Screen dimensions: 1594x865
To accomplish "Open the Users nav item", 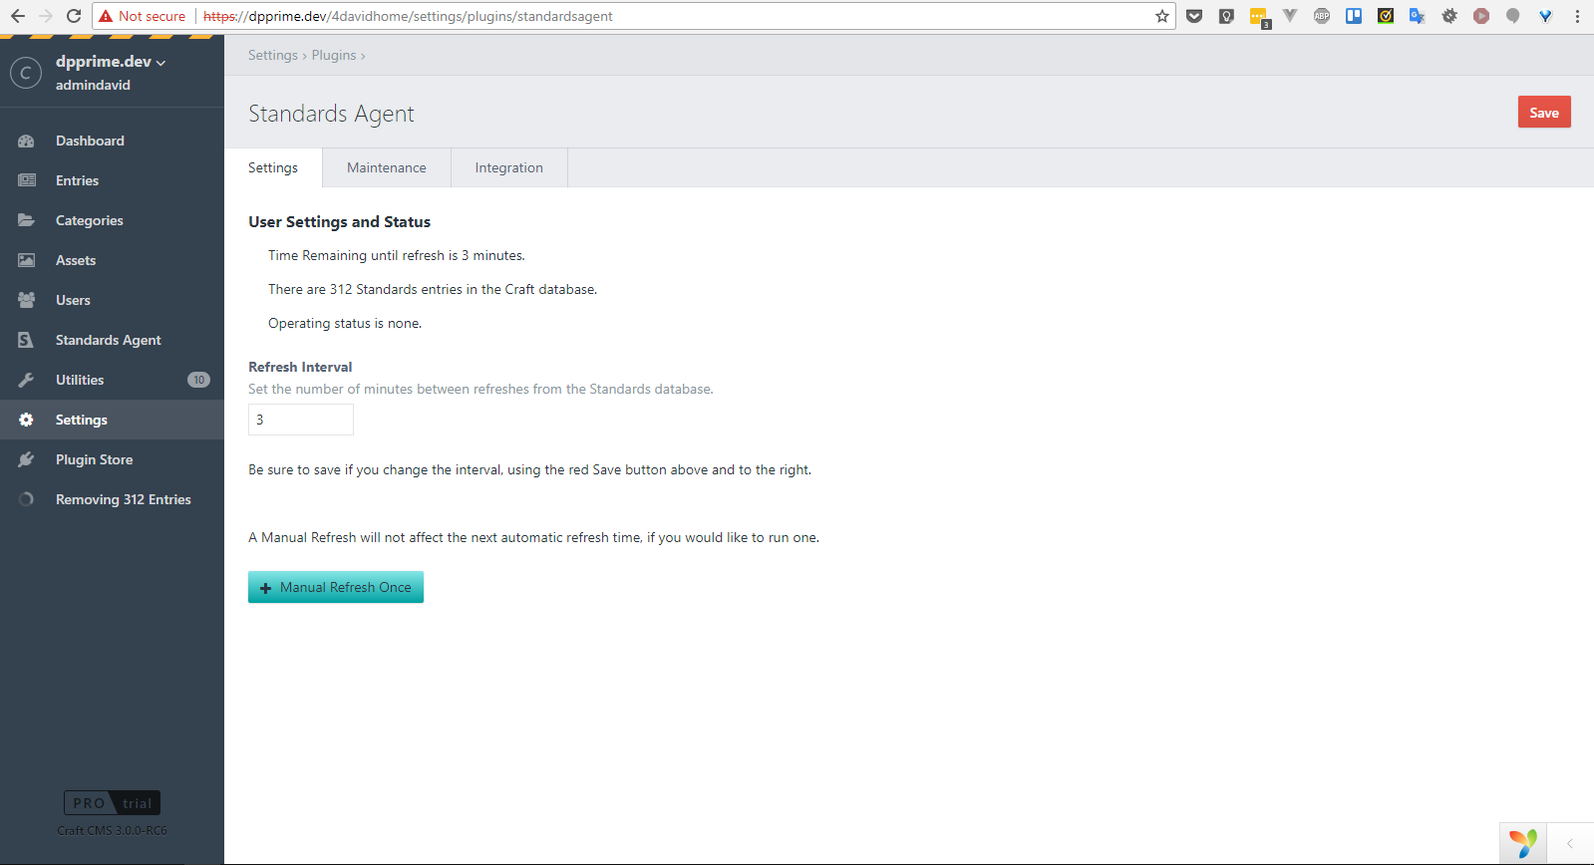I will [x=112, y=300].
